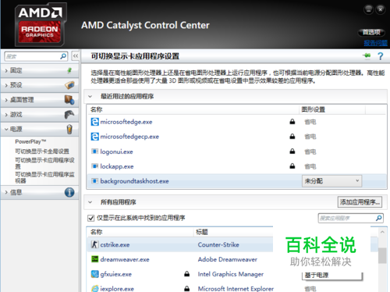Click the lock icon in gfxuiex.exe row
The image size is (390, 292).
[x=186, y=273]
